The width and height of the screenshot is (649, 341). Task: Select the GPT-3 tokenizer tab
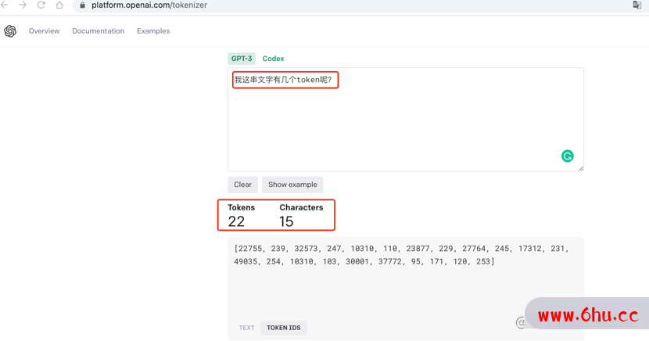click(x=242, y=59)
